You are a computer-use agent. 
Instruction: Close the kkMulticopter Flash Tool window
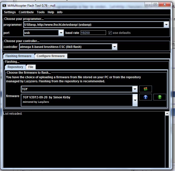[x=165, y=5]
